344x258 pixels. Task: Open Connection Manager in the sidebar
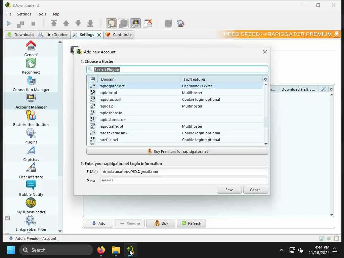tap(31, 84)
